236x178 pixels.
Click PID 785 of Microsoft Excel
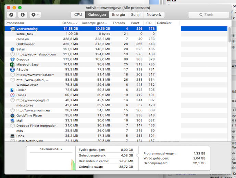151,64
